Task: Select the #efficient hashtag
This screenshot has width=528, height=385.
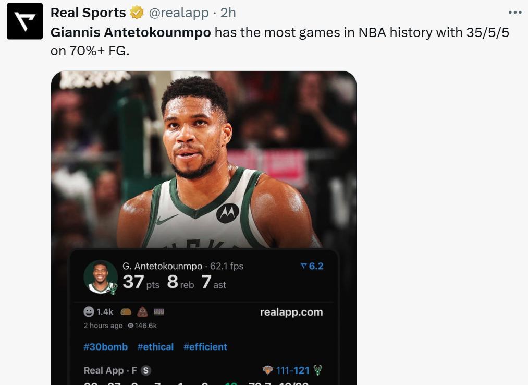Action: pos(205,347)
